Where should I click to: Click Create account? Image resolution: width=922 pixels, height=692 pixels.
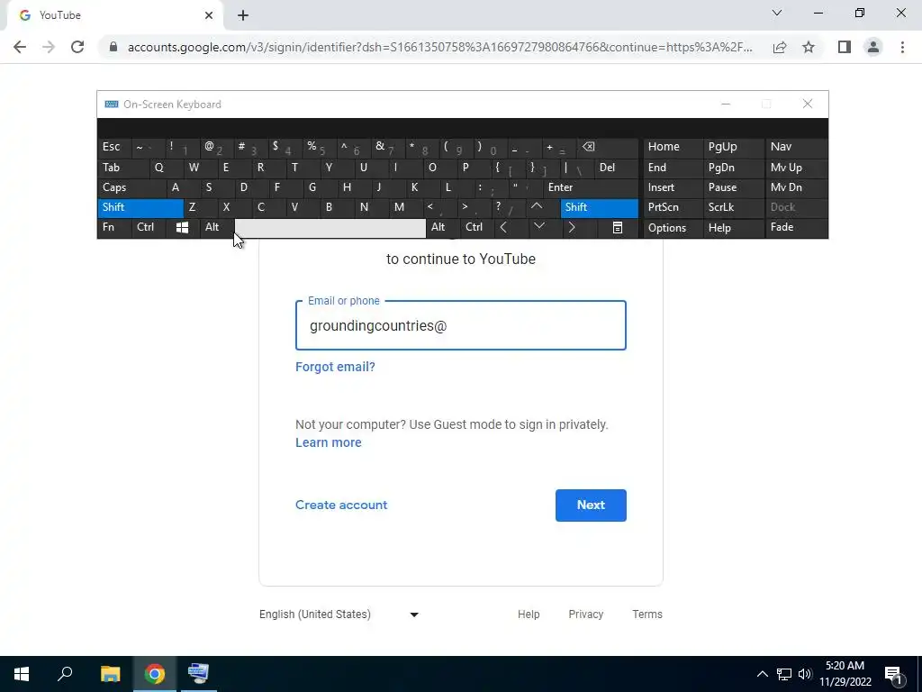[341, 505]
